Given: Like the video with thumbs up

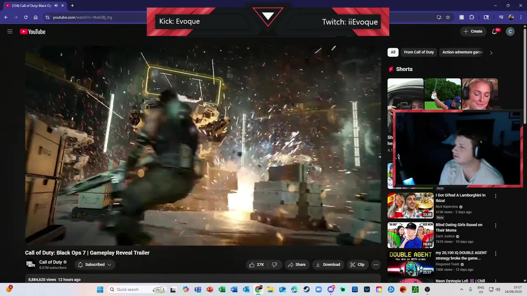Looking at the screenshot, I should pos(256,265).
